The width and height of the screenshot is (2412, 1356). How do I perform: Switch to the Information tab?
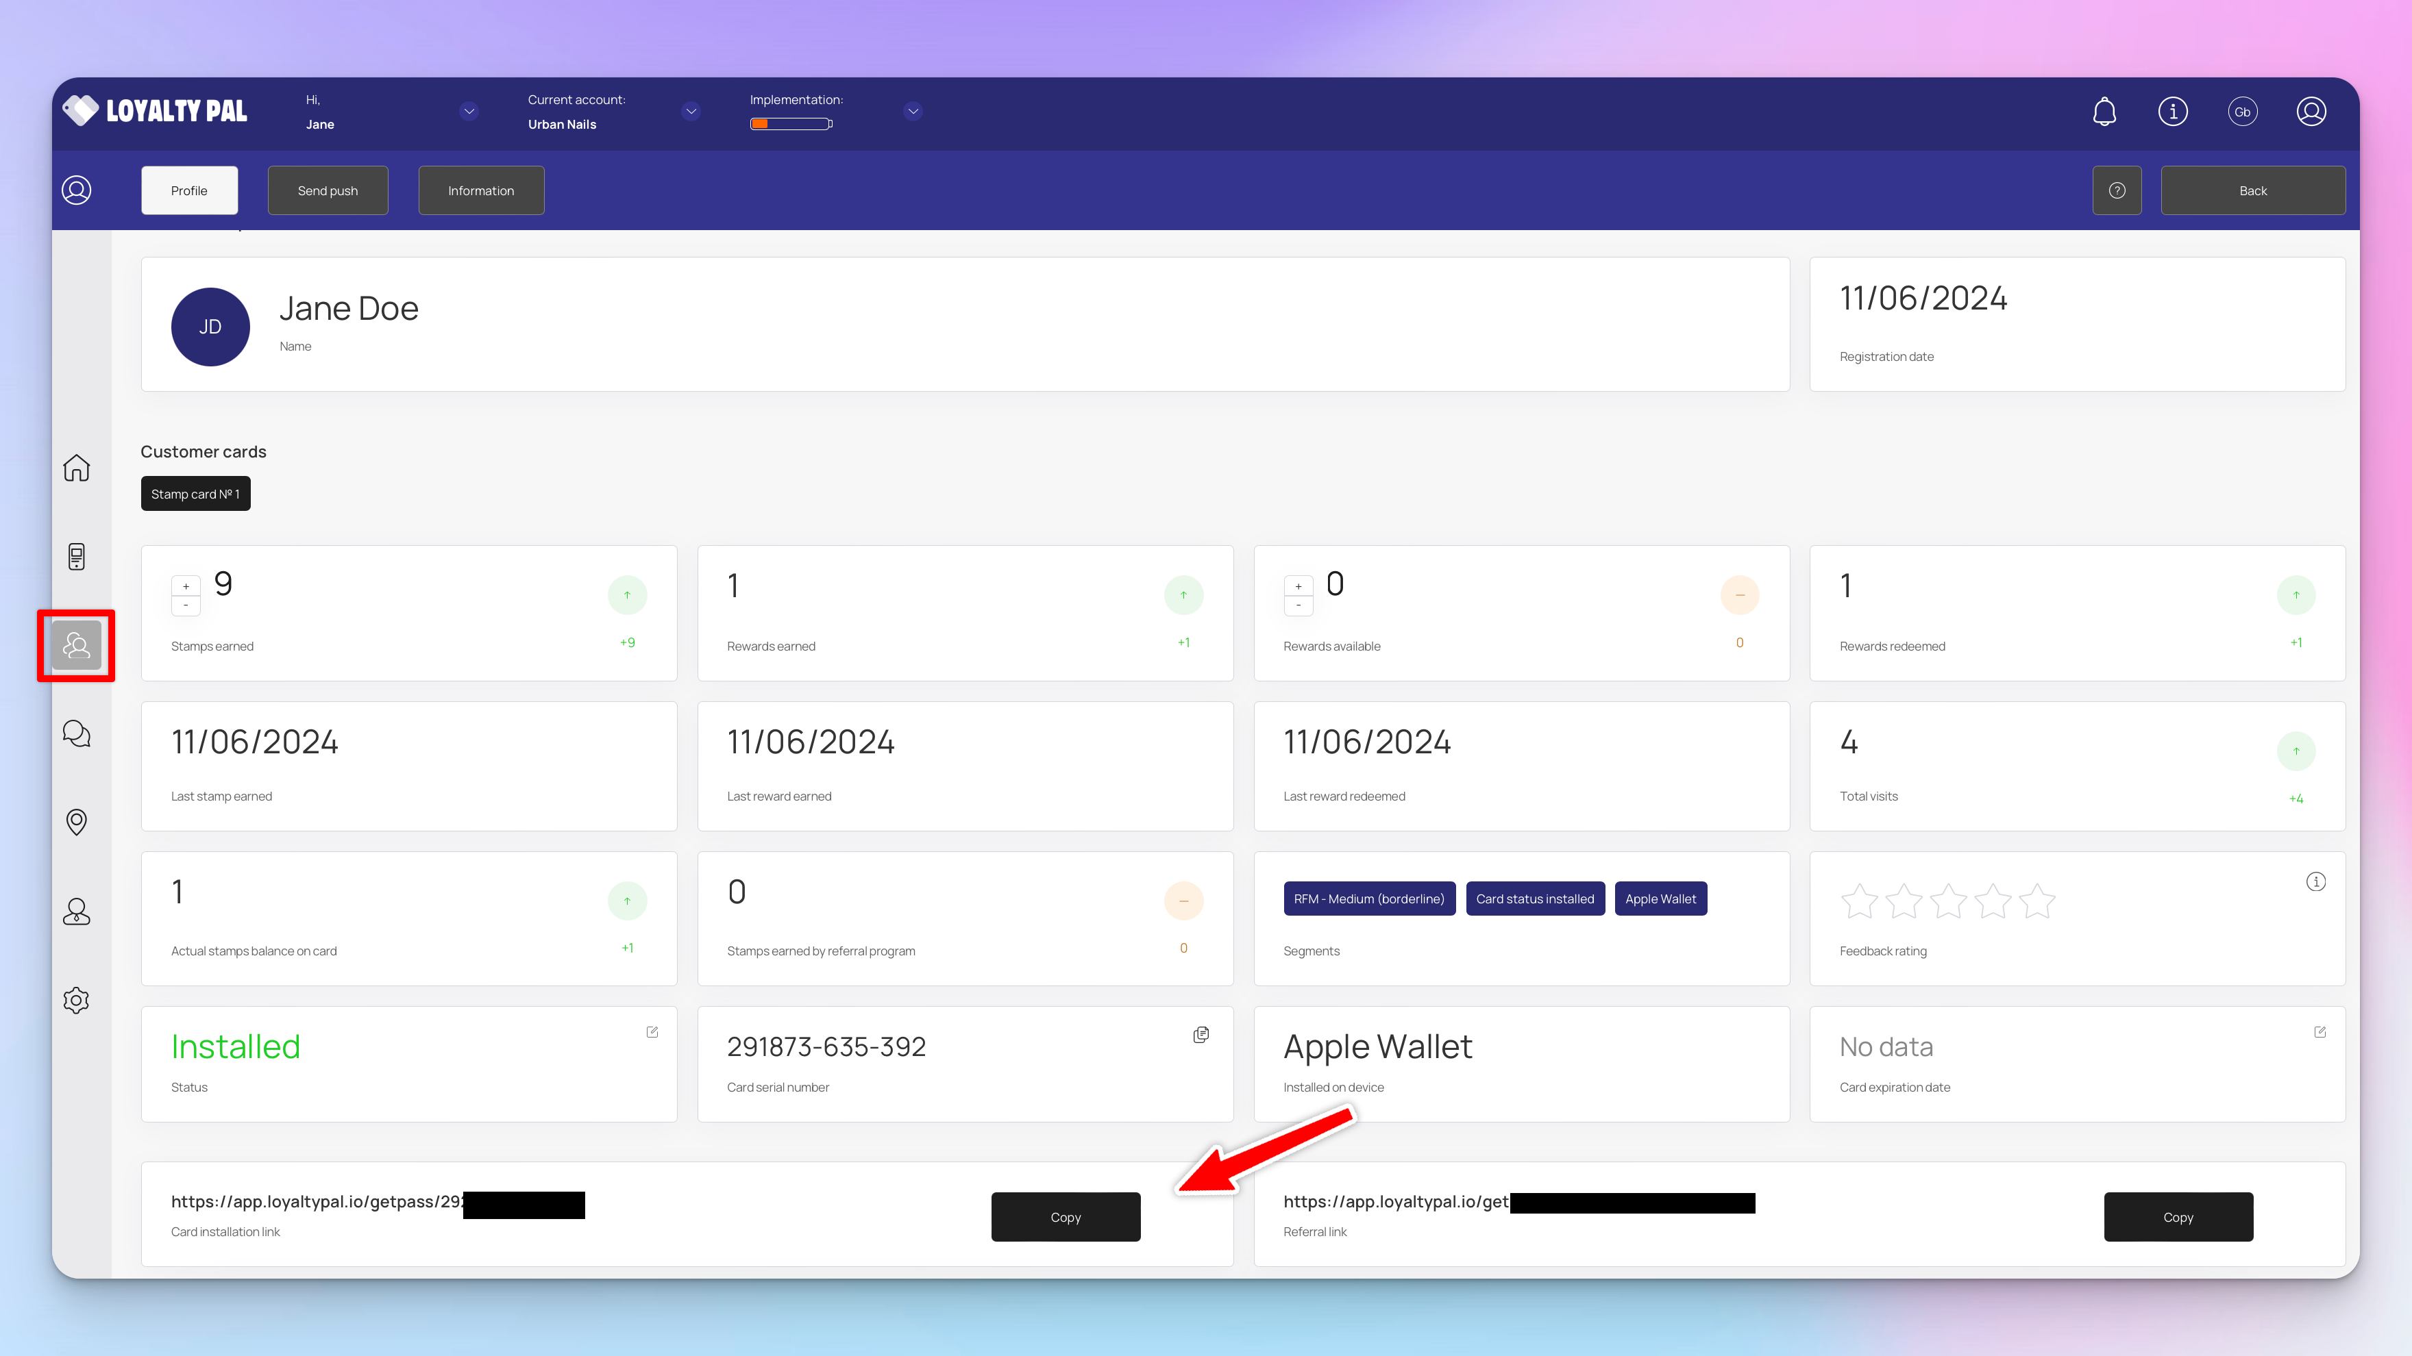tap(480, 191)
